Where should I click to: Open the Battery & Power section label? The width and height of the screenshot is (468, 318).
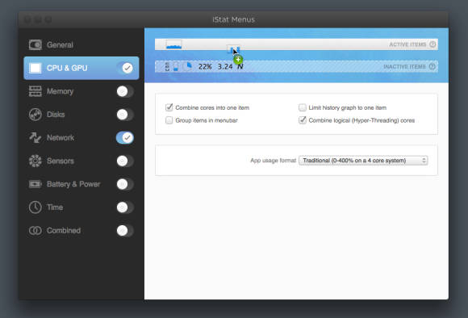click(x=73, y=184)
